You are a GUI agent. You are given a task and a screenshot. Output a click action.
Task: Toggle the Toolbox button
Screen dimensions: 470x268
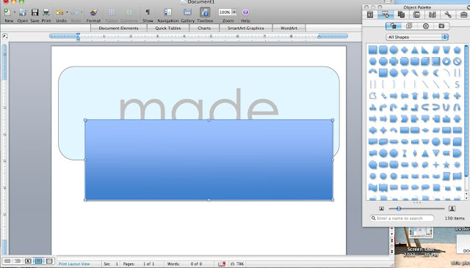click(x=205, y=12)
